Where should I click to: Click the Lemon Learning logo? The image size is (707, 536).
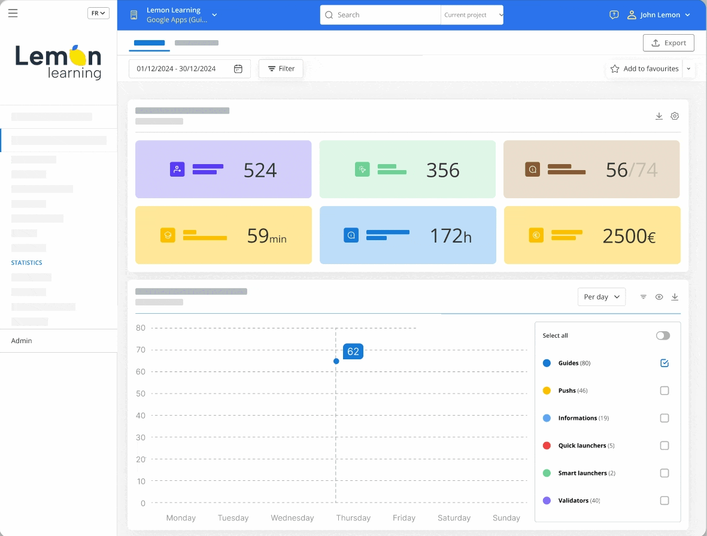click(58, 62)
